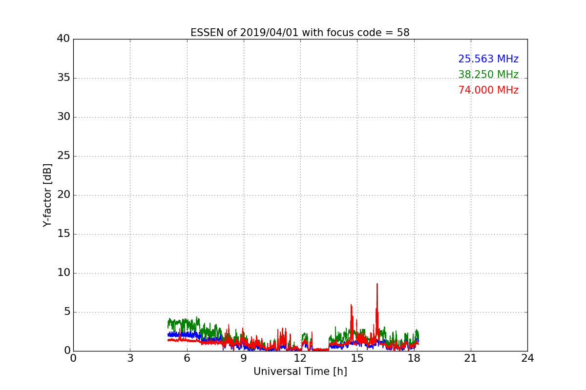Click the plot title 'ESSEN of 2019/04/01 with focus code = 58'
Screen dimensions: 586x390
click(300, 33)
